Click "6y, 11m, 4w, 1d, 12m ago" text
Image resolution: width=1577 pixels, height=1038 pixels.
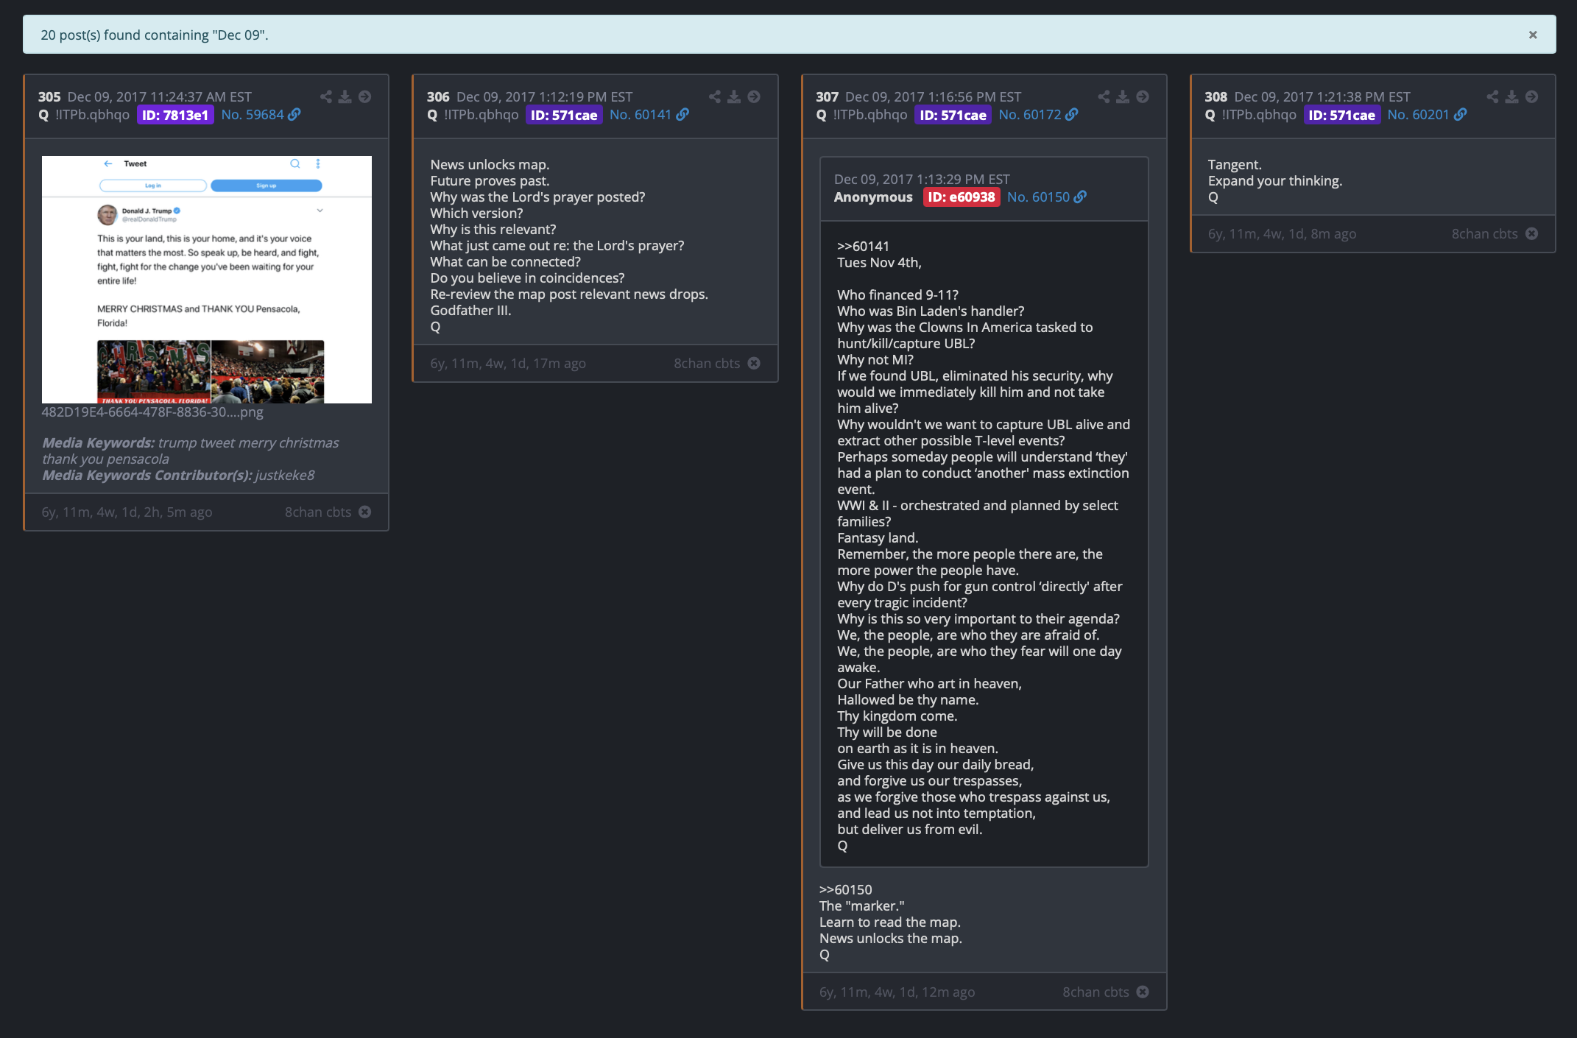(x=897, y=992)
